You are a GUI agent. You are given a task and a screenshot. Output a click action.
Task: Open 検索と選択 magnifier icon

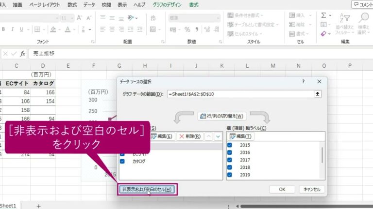363,24
